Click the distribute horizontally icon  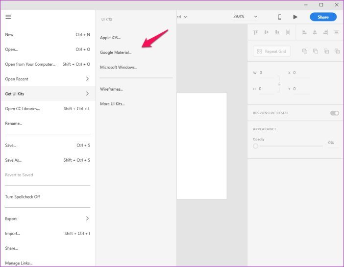pos(336,32)
